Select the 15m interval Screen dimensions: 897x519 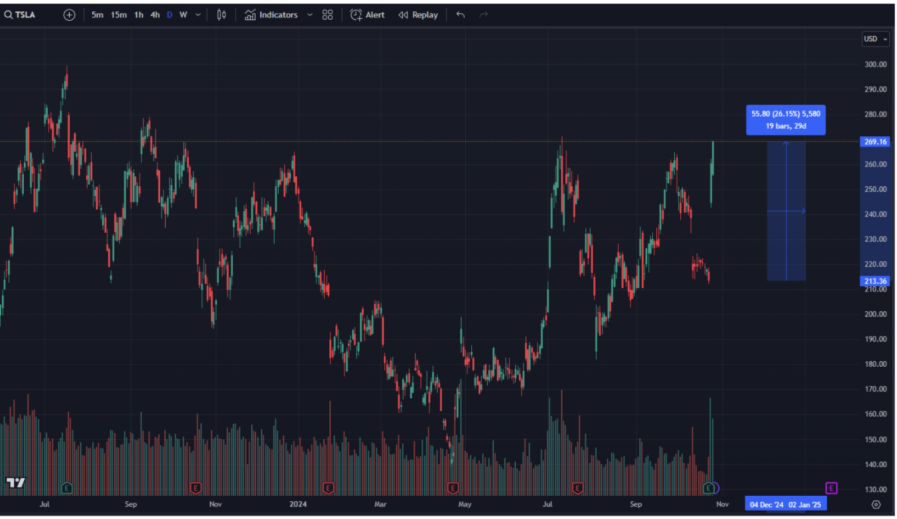[119, 15]
